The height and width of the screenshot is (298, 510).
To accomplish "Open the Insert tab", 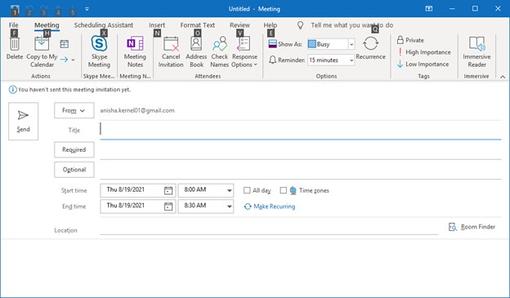I will (157, 25).
